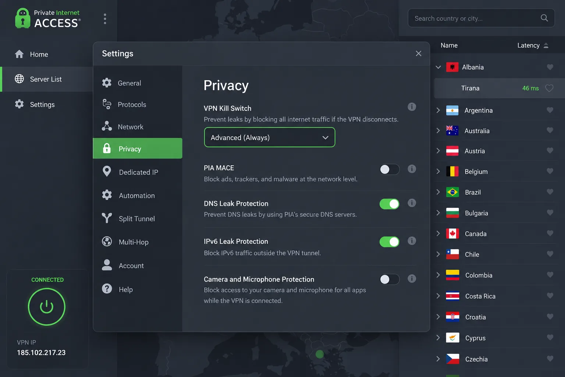565x377 pixels.
Task: Sort server list by Name column
Action: coord(449,45)
